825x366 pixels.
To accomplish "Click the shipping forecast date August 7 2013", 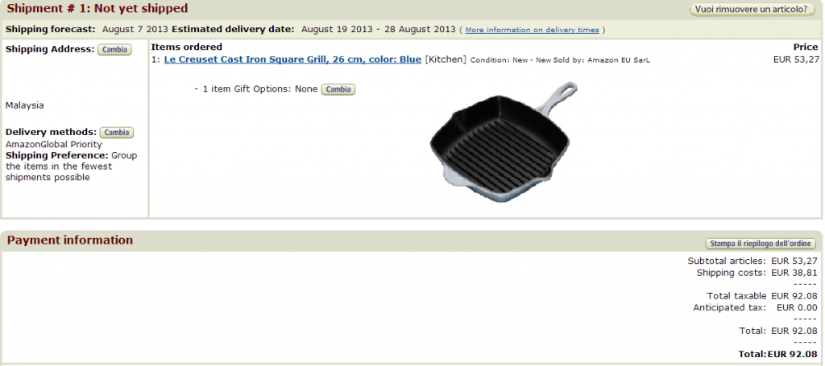I will tap(135, 30).
